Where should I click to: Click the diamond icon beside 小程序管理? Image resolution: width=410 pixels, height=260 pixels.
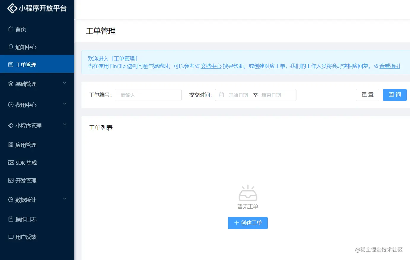(11, 126)
